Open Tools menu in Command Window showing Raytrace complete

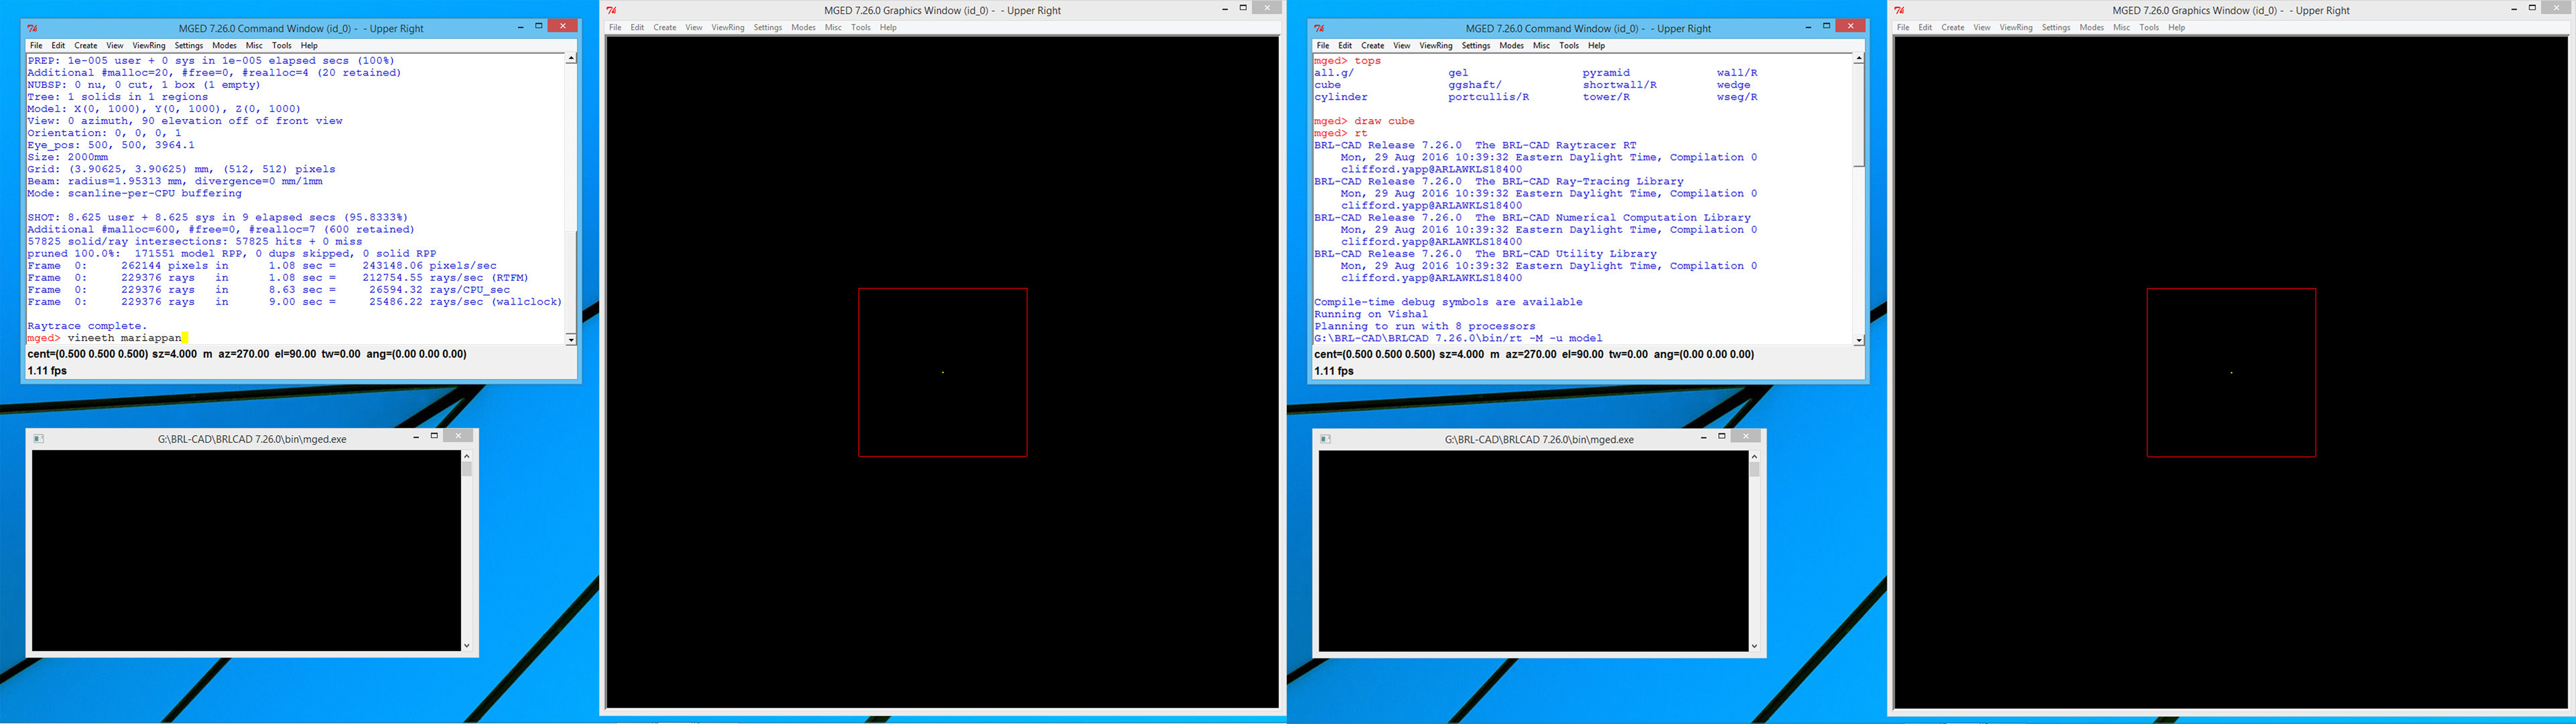tap(282, 45)
